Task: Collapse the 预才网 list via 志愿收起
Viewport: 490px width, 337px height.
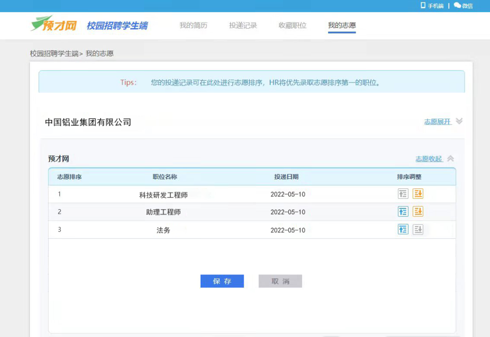Action: coord(429,159)
